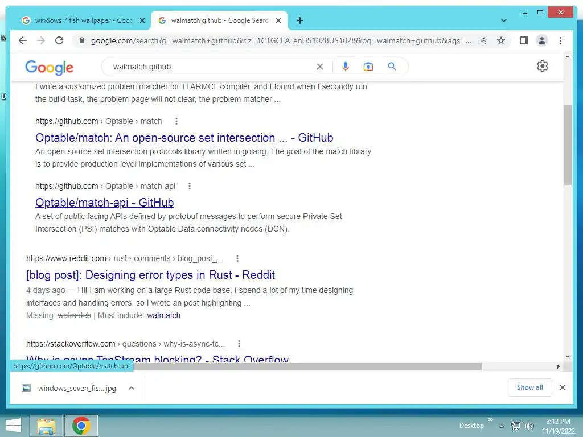Expand options for windows_seven_fis download

(132, 388)
